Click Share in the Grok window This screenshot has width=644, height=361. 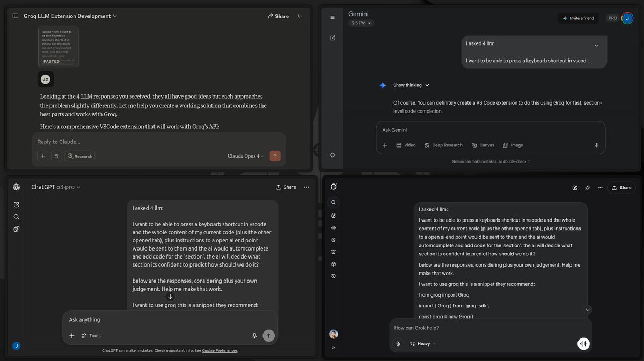click(x=621, y=188)
